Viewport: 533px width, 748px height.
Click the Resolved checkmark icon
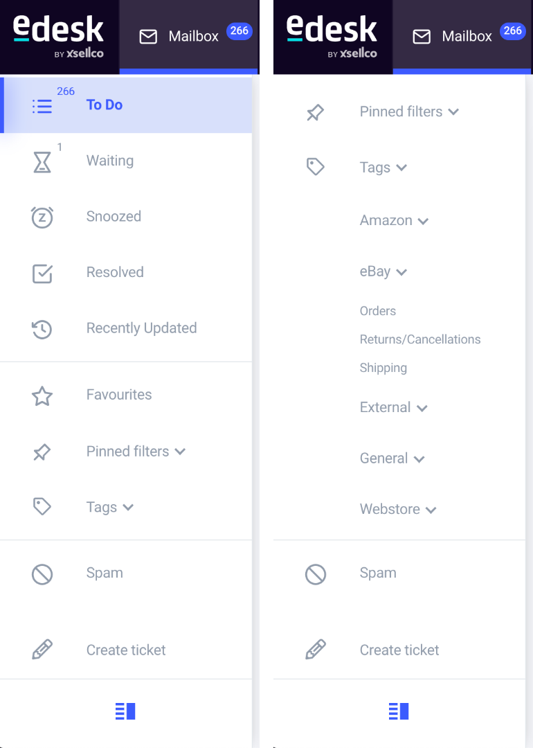point(42,274)
